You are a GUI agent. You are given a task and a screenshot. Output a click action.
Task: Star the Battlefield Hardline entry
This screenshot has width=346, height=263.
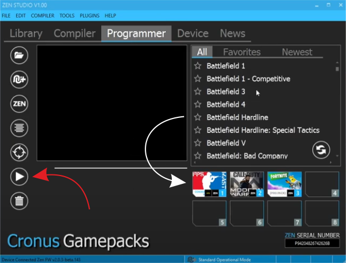198,117
